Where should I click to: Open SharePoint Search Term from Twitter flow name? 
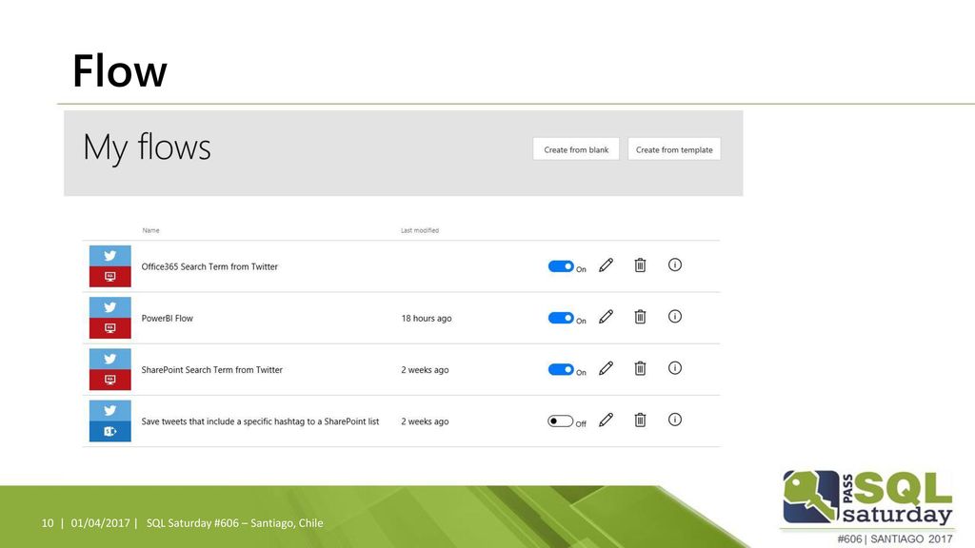coord(212,370)
